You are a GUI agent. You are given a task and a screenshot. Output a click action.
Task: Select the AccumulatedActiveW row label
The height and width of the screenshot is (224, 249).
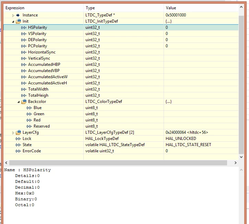(x=48, y=77)
